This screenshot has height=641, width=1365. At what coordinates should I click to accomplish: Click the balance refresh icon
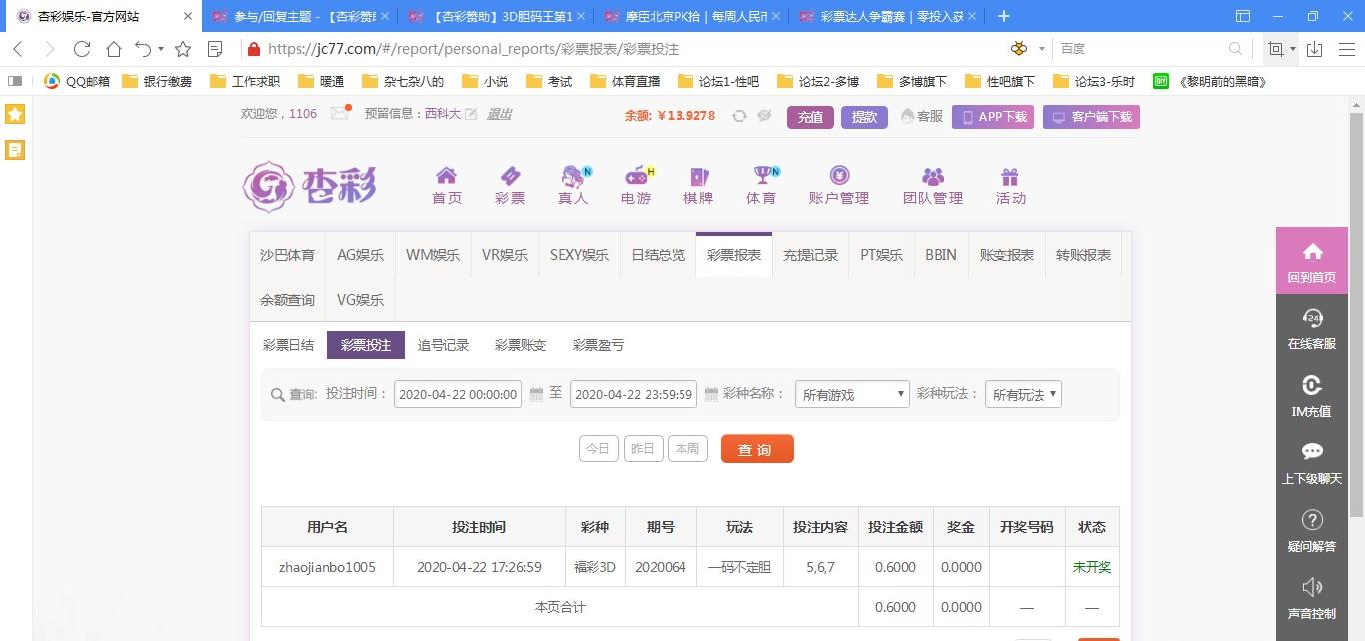[x=740, y=116]
